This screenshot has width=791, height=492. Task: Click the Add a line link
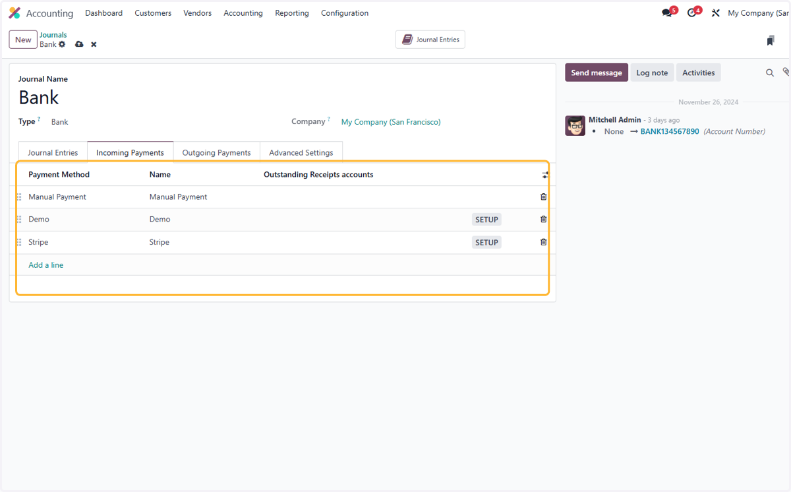pyautogui.click(x=46, y=265)
